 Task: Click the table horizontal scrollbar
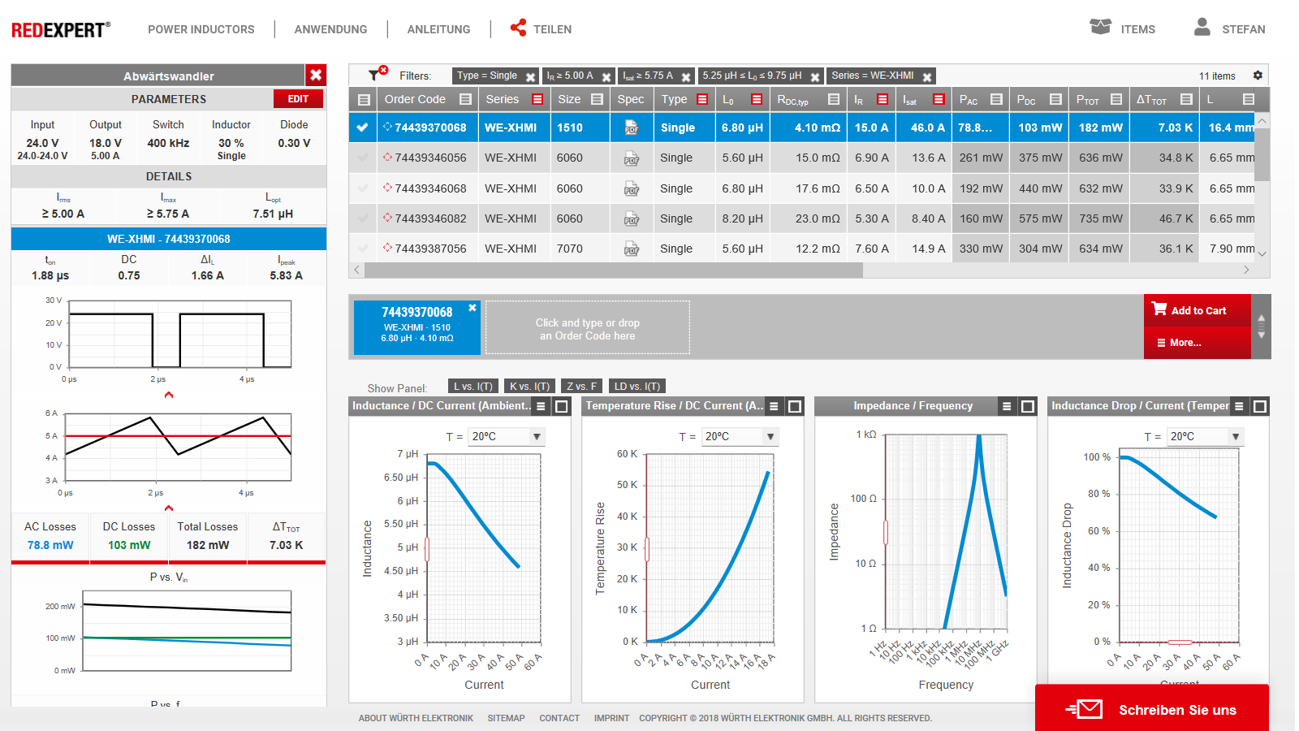tap(614, 270)
